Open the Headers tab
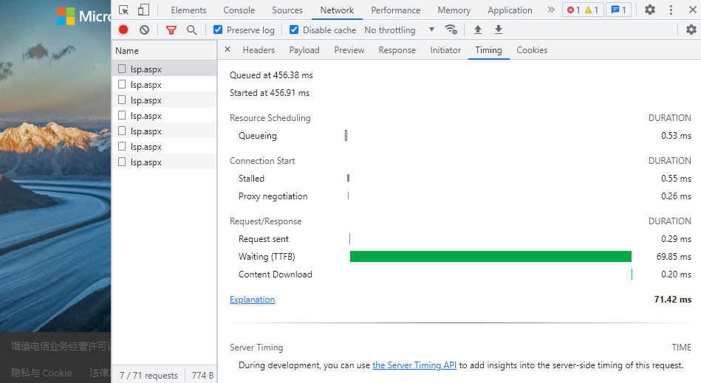701x383 pixels. 259,50
